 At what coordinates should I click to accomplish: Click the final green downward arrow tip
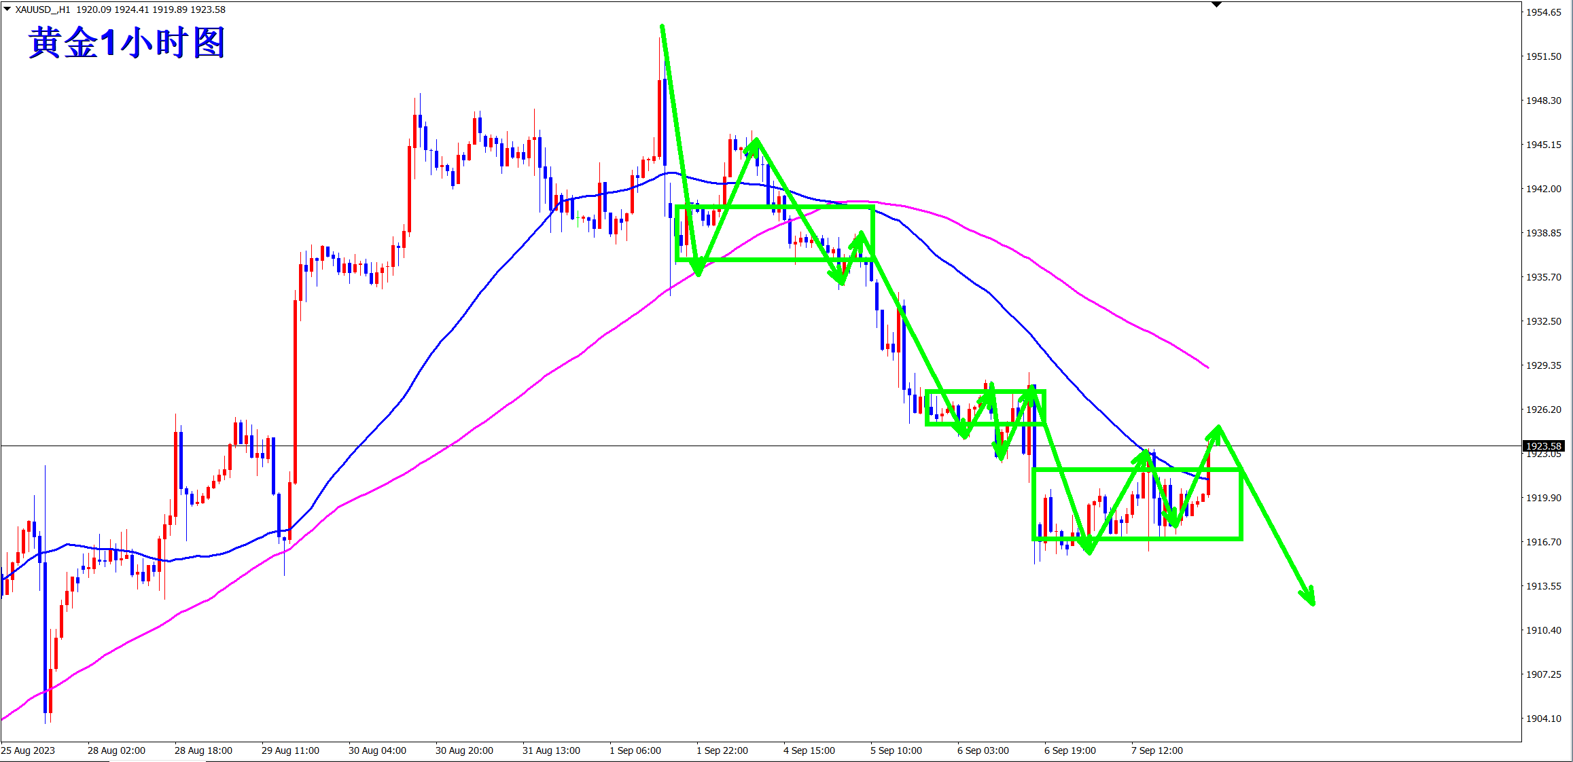coord(1313,602)
